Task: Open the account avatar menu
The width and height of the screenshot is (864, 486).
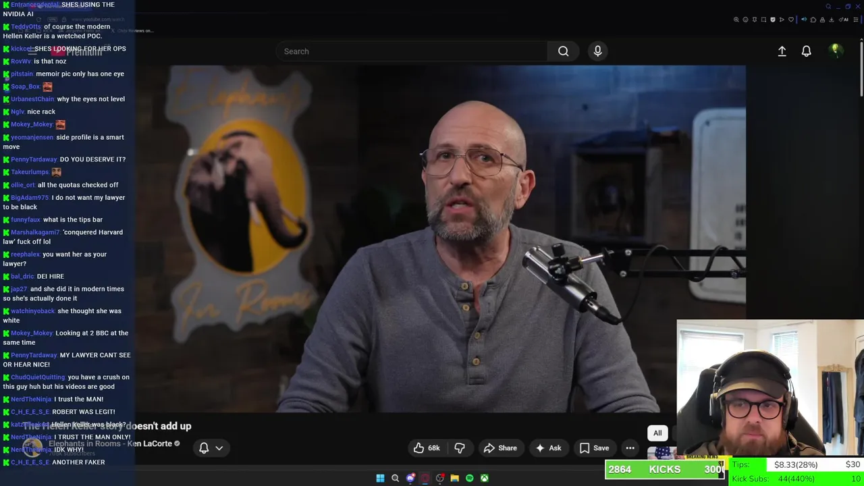Action: tap(836, 51)
